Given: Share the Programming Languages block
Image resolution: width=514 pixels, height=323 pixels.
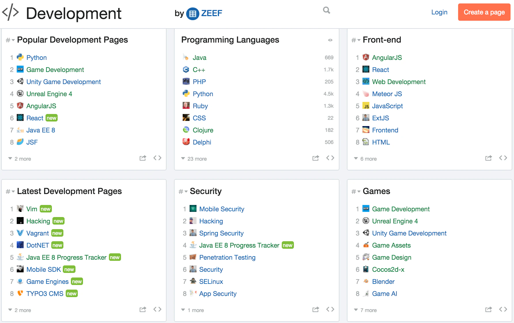Looking at the screenshot, I should (x=316, y=158).
